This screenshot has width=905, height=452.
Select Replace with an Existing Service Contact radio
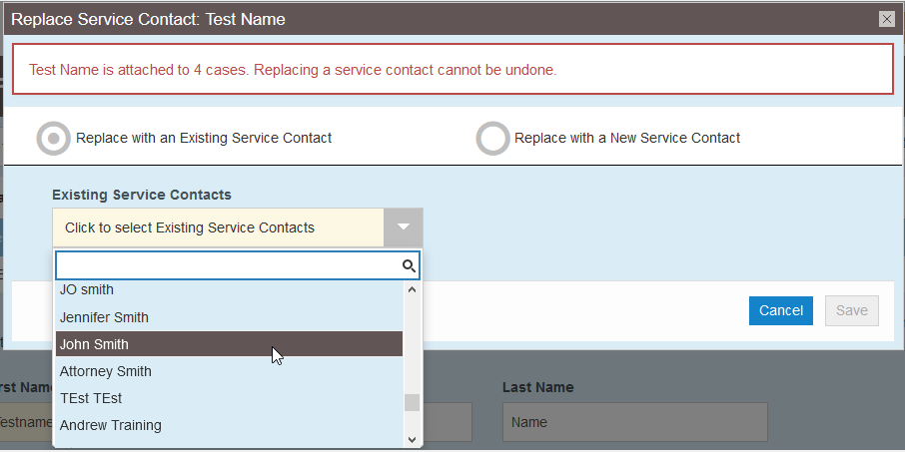coord(54,139)
